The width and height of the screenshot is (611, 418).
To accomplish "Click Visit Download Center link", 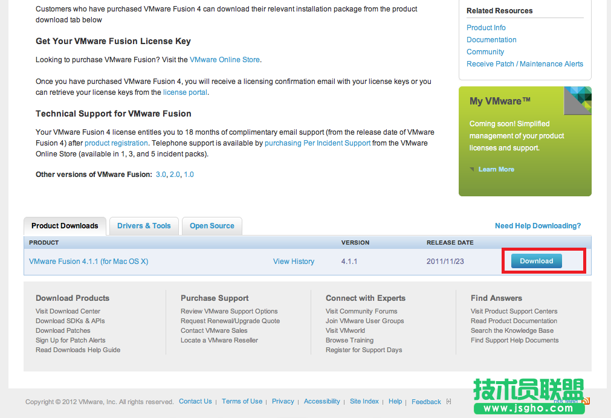I will pyautogui.click(x=68, y=310).
